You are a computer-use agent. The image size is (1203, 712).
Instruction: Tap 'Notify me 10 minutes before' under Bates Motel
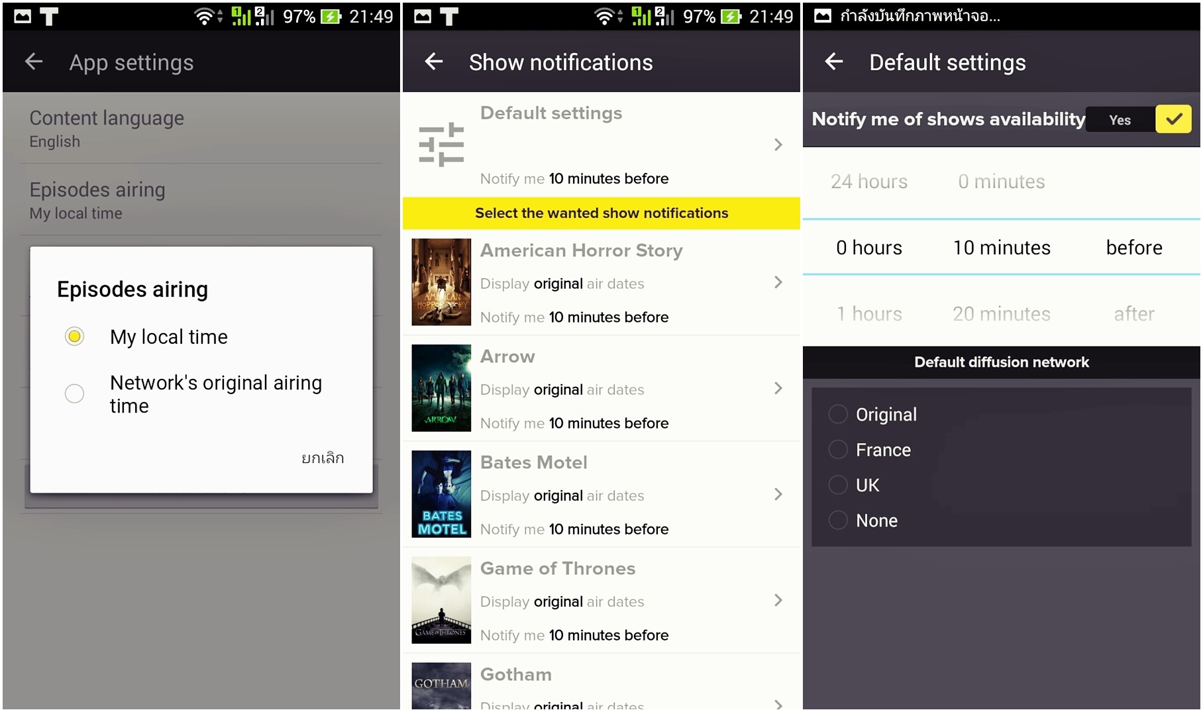point(574,529)
